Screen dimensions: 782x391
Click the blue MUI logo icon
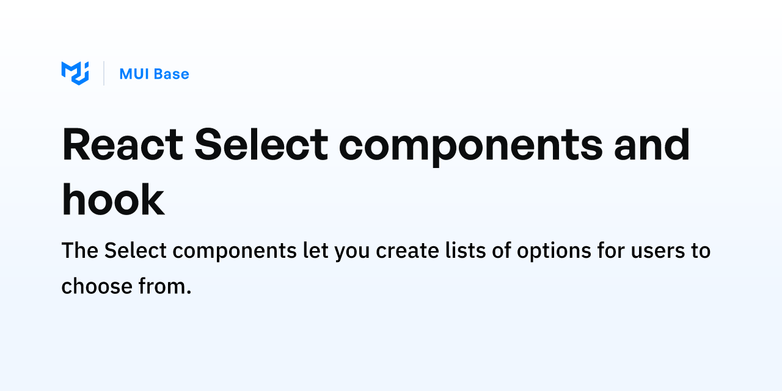75,73
